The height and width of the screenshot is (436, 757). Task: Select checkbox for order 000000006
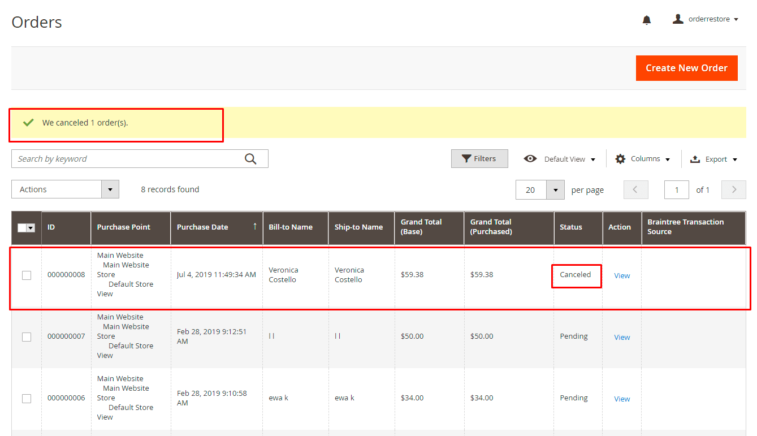point(27,399)
